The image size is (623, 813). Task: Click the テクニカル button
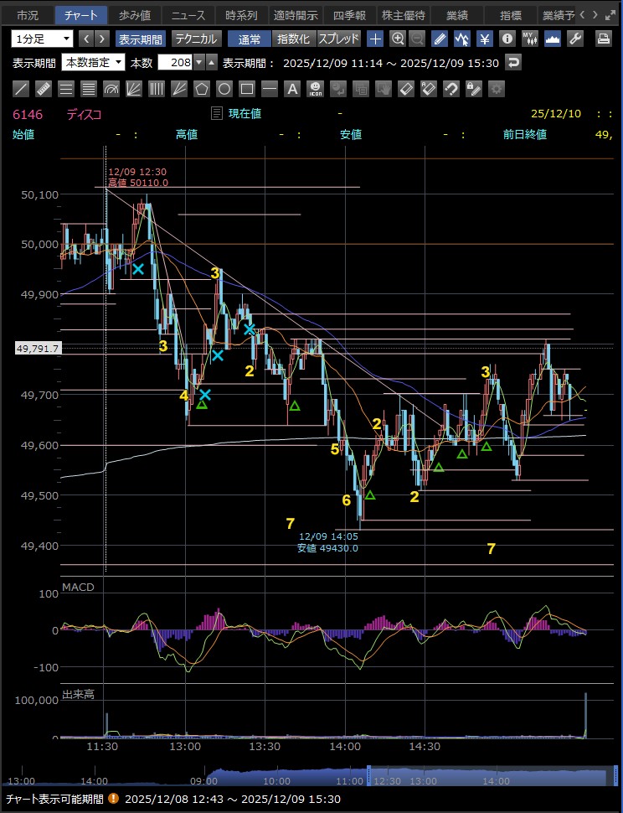coord(196,39)
